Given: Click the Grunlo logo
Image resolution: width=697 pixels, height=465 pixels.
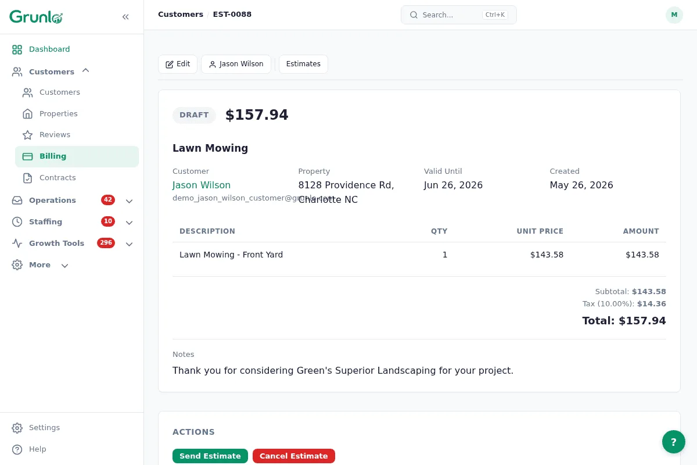Looking at the screenshot, I should (x=36, y=17).
